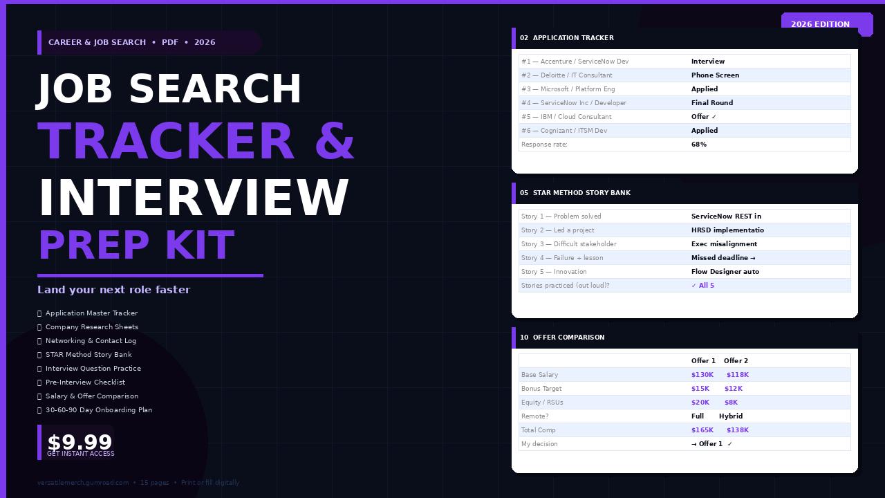This screenshot has width=885, height=498.
Task: Click the "2026 EDITION" badge
Action: click(x=827, y=24)
